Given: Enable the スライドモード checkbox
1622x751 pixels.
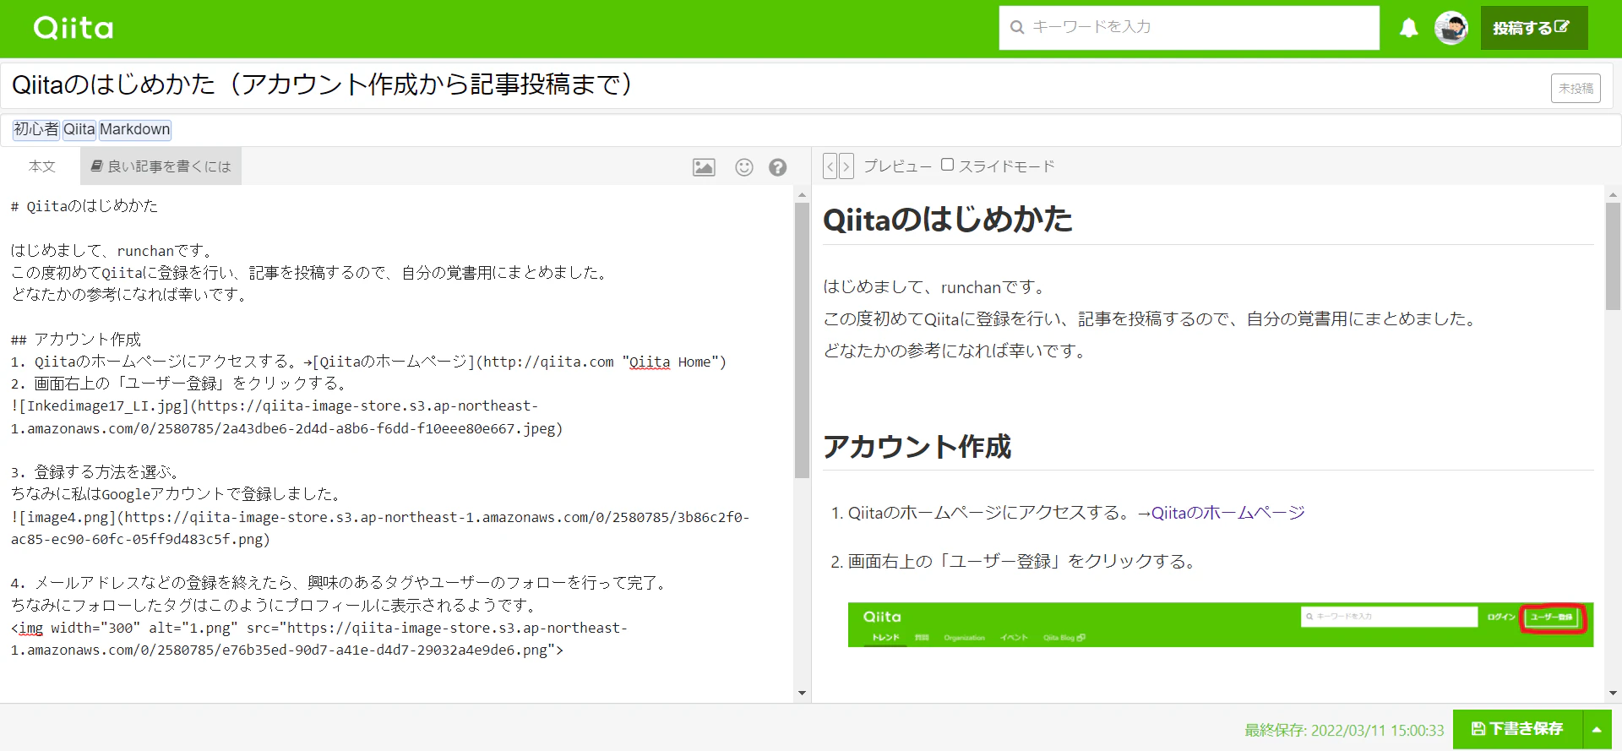Looking at the screenshot, I should click(x=947, y=165).
